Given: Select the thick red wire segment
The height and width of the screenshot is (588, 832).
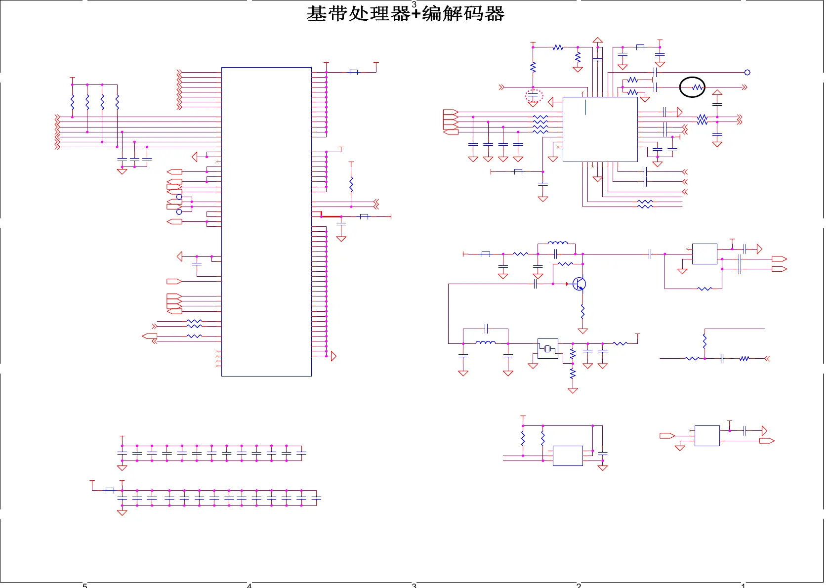Looking at the screenshot, I should click(x=330, y=215).
